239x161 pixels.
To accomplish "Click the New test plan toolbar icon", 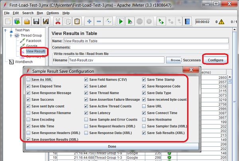I will point(8,21).
